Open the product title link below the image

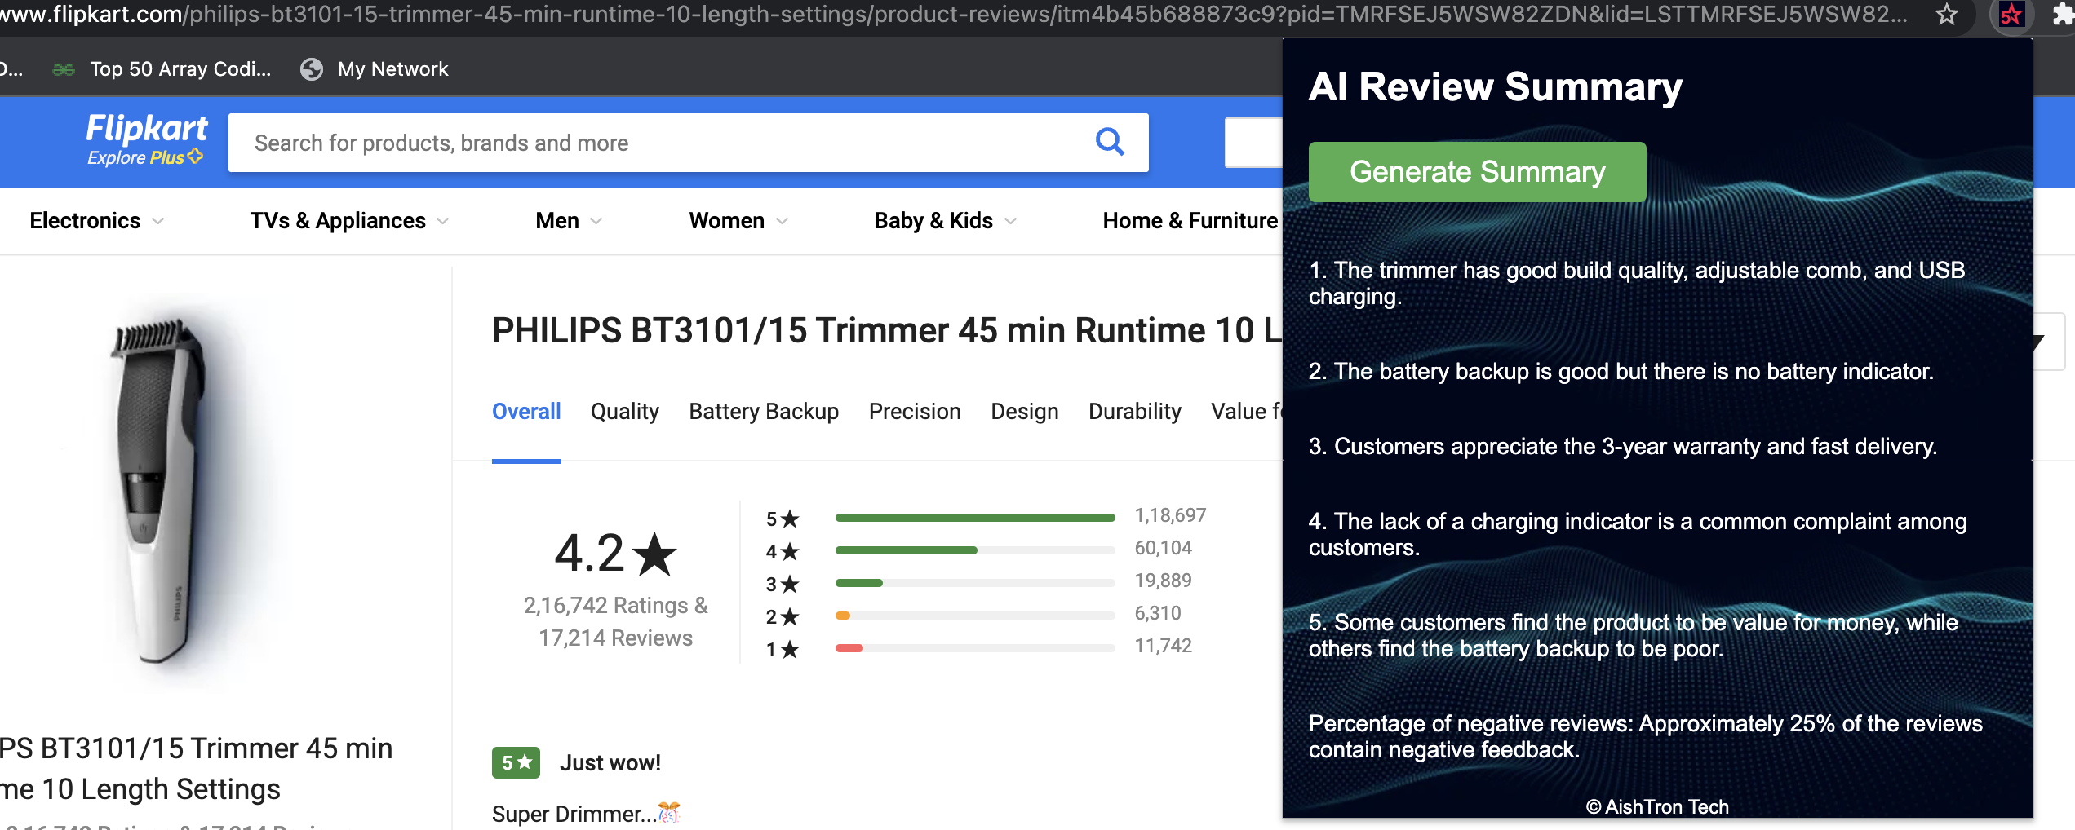[196, 769]
